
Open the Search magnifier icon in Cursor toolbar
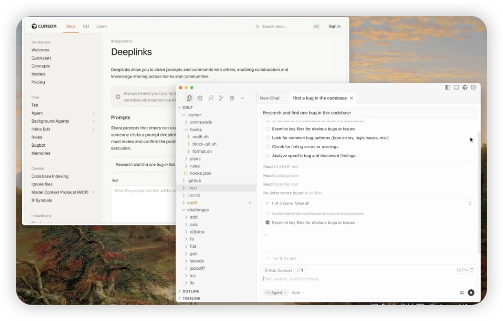[211, 98]
